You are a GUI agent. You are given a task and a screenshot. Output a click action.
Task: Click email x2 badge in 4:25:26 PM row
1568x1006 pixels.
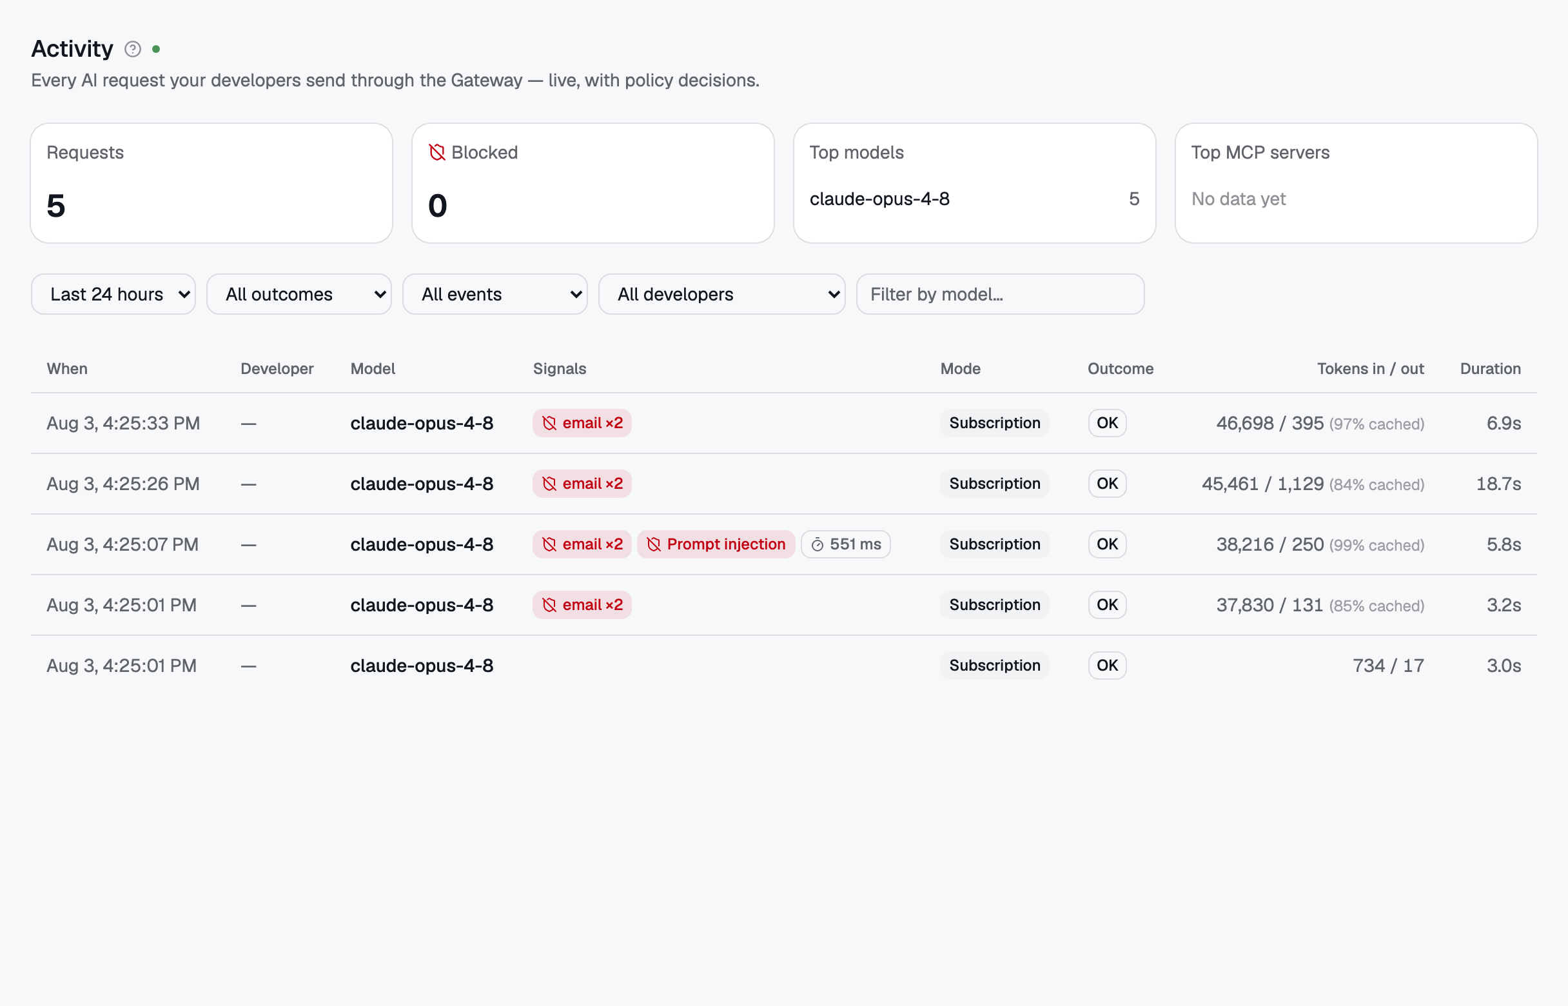tap(582, 484)
